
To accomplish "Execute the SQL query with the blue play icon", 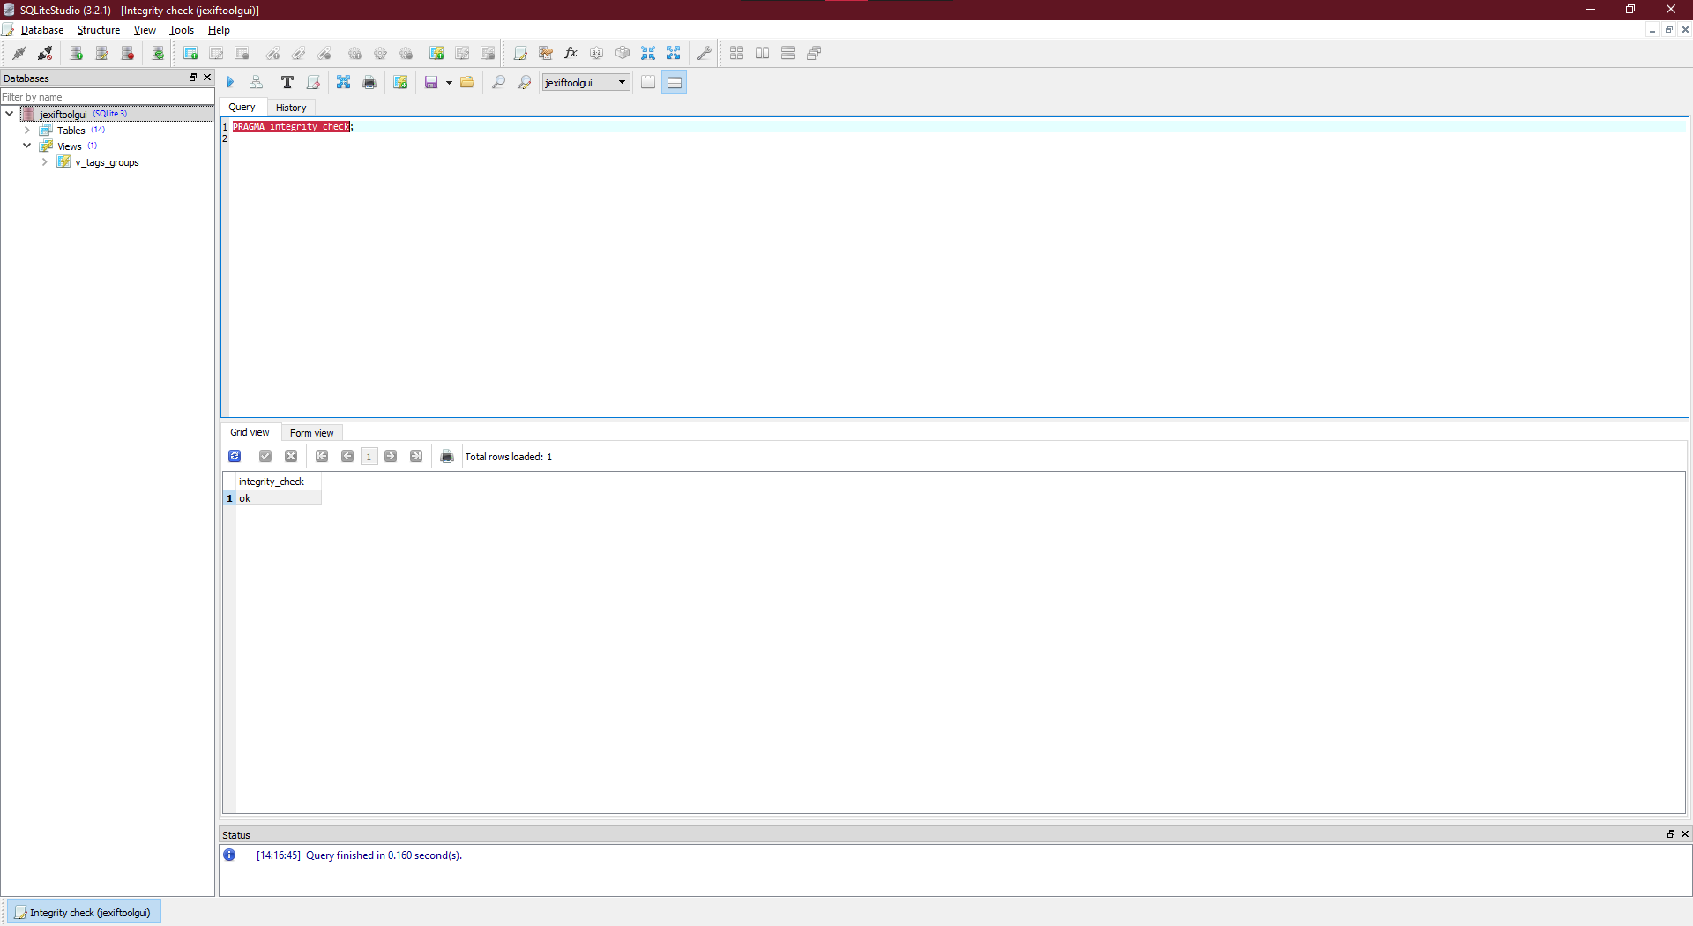I will tap(229, 82).
